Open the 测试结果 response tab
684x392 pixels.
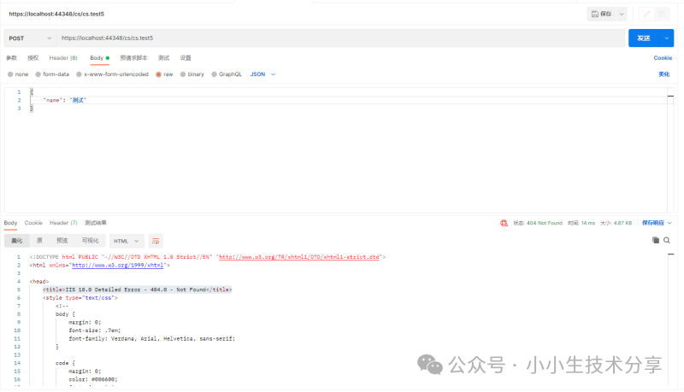click(x=96, y=223)
